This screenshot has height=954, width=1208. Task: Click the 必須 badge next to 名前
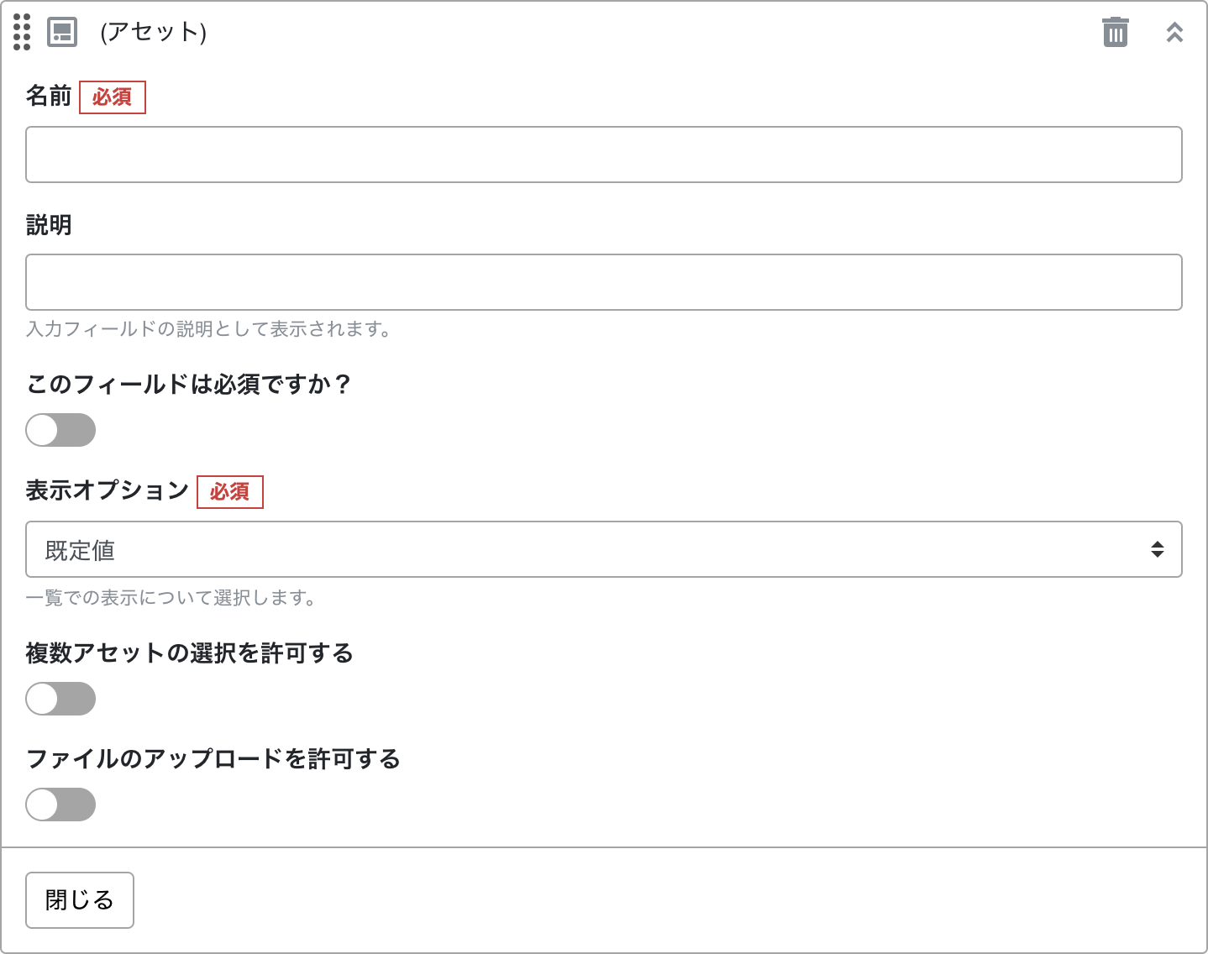click(113, 97)
